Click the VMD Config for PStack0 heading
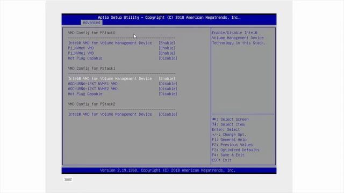Image resolution: width=344 pixels, height=193 pixels. coord(91,33)
